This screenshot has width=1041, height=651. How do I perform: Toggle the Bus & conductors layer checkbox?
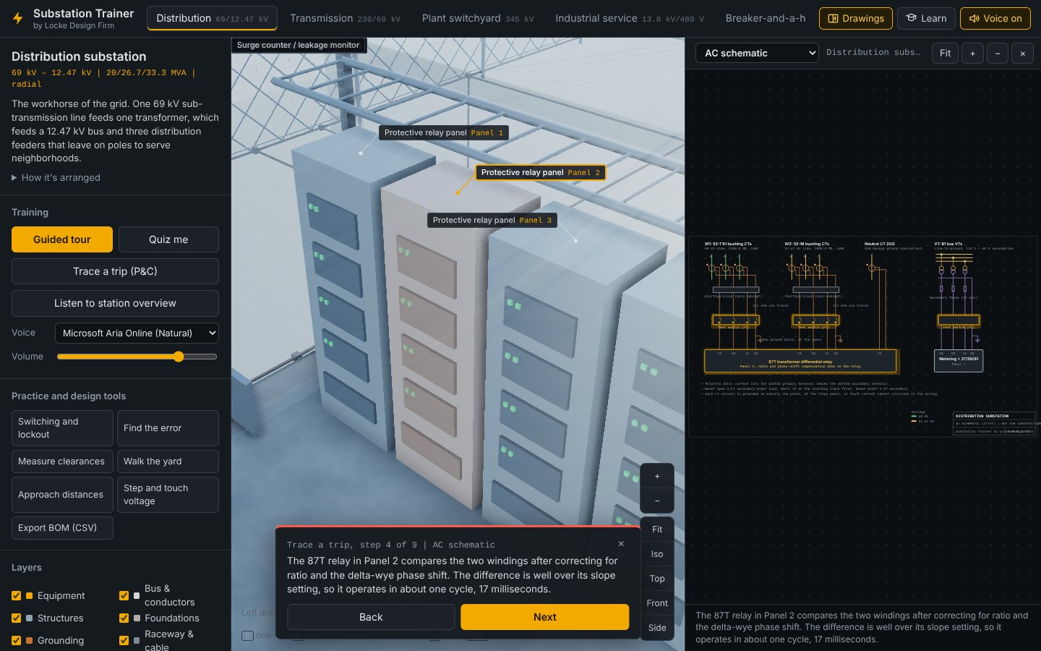pos(124,596)
